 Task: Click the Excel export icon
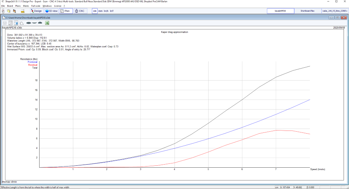tap(47, 23)
